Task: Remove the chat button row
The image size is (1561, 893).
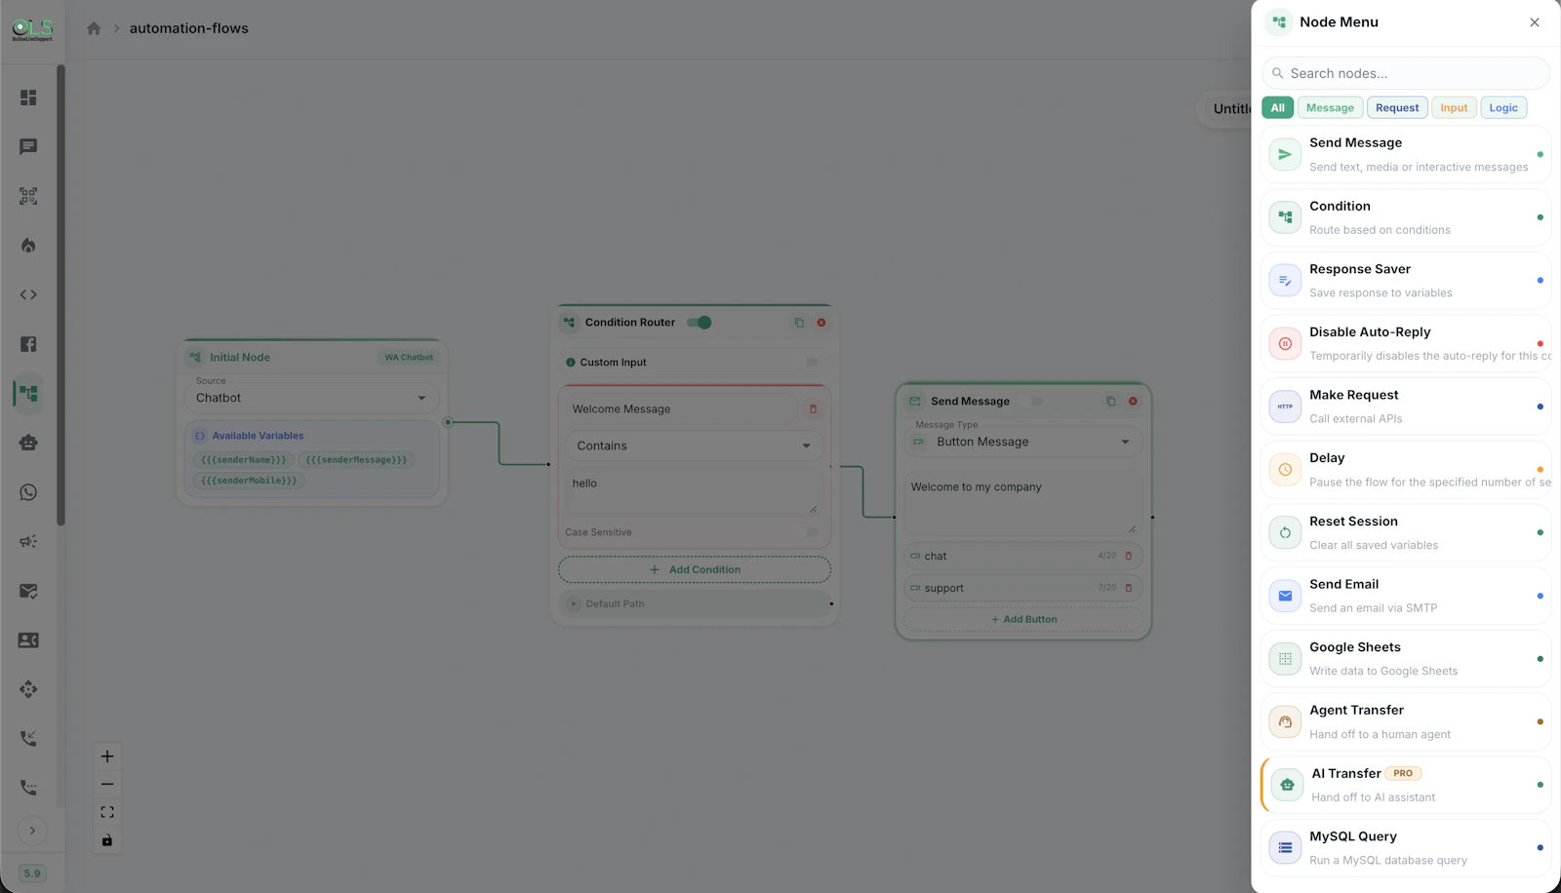Action: tap(1129, 556)
